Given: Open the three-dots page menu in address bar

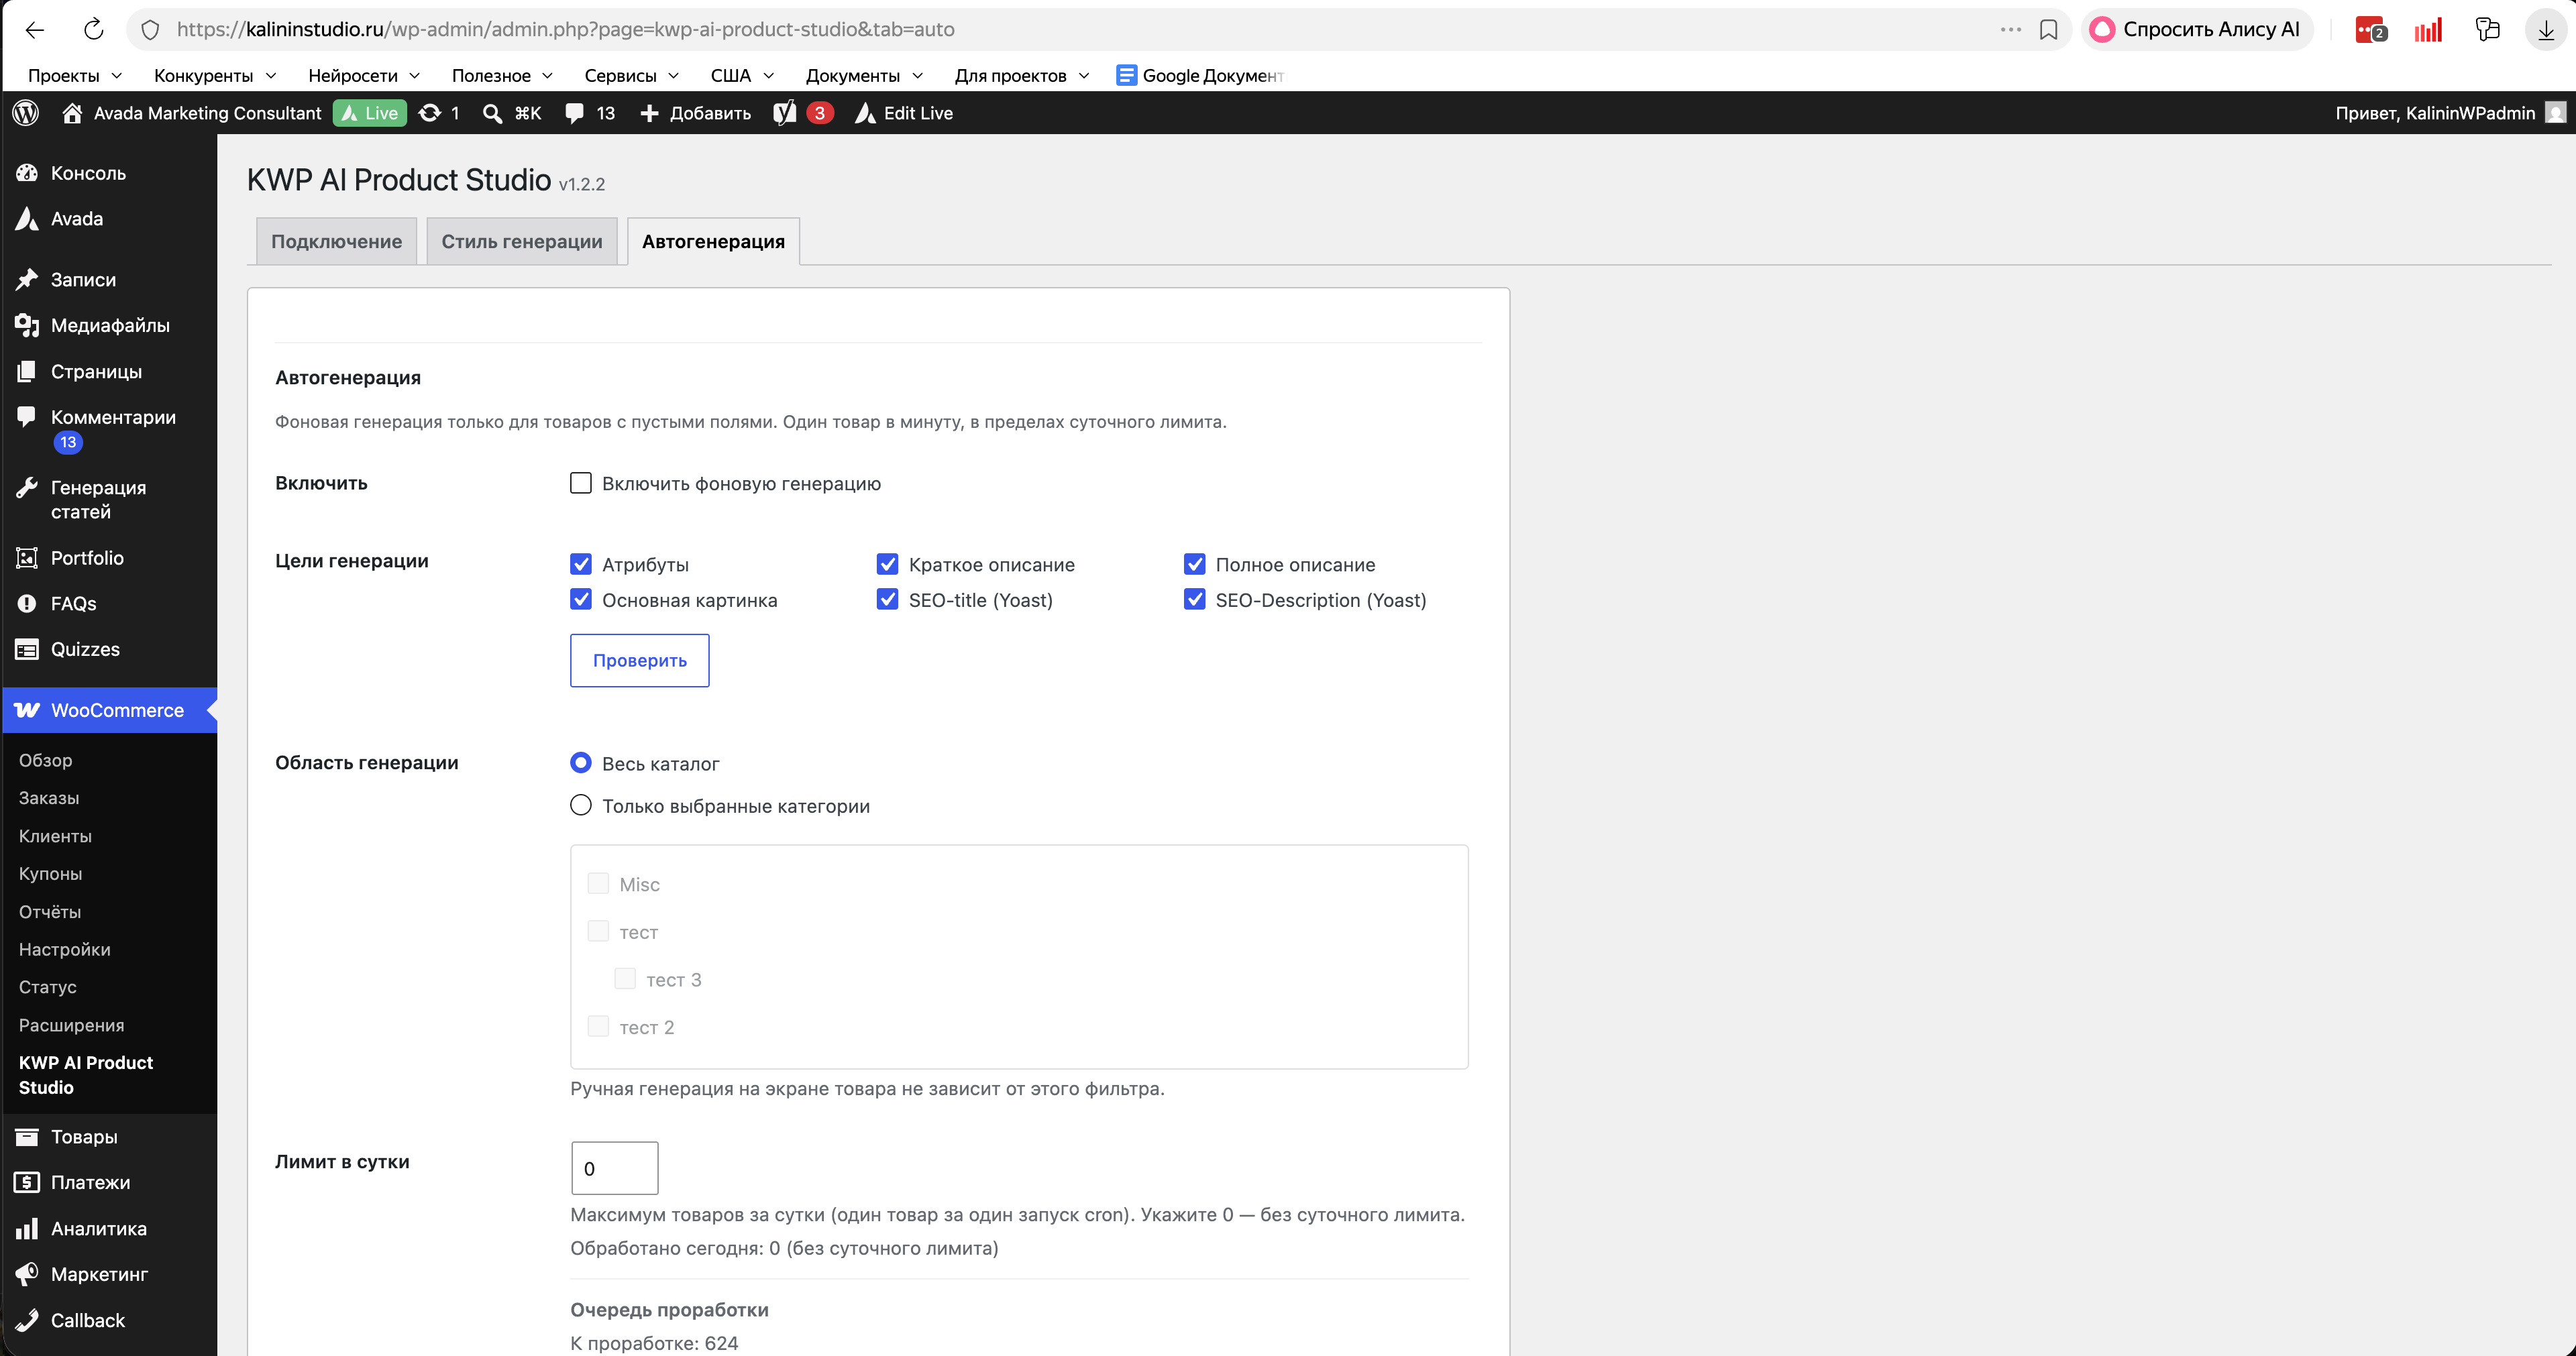Looking at the screenshot, I should coord(2011,30).
